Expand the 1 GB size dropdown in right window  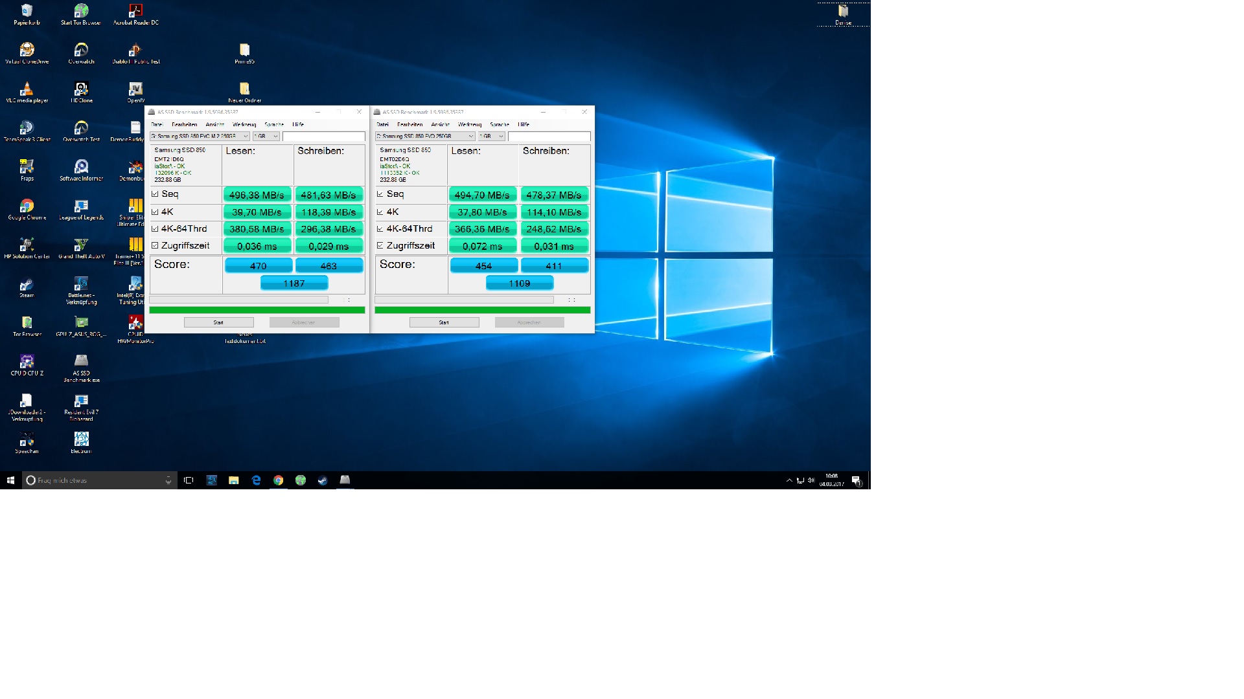point(492,137)
